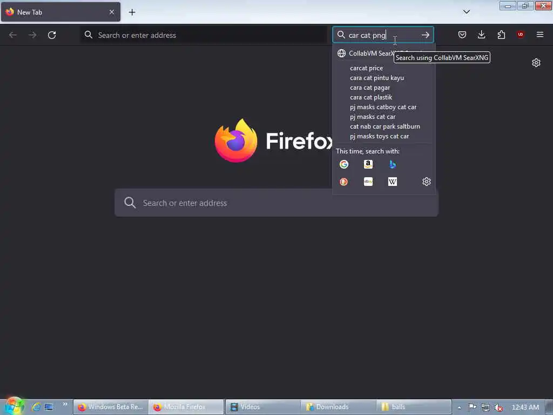The width and height of the screenshot is (553, 415).
Task: Click the muted volume tray icon
Action: pos(498,407)
